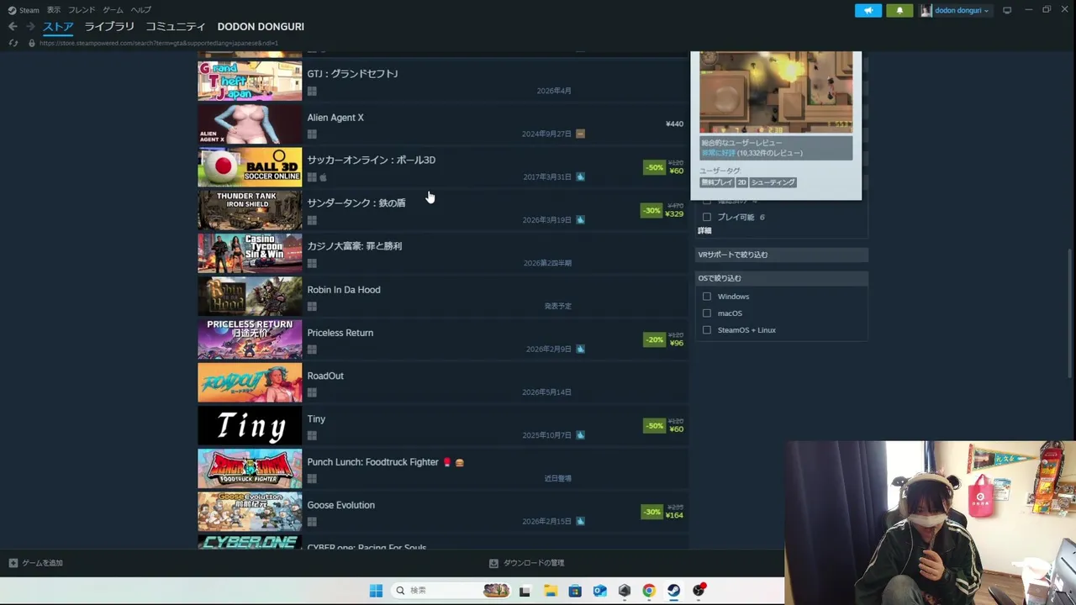Open the フレンド menu
The width and height of the screenshot is (1076, 605).
[82, 10]
